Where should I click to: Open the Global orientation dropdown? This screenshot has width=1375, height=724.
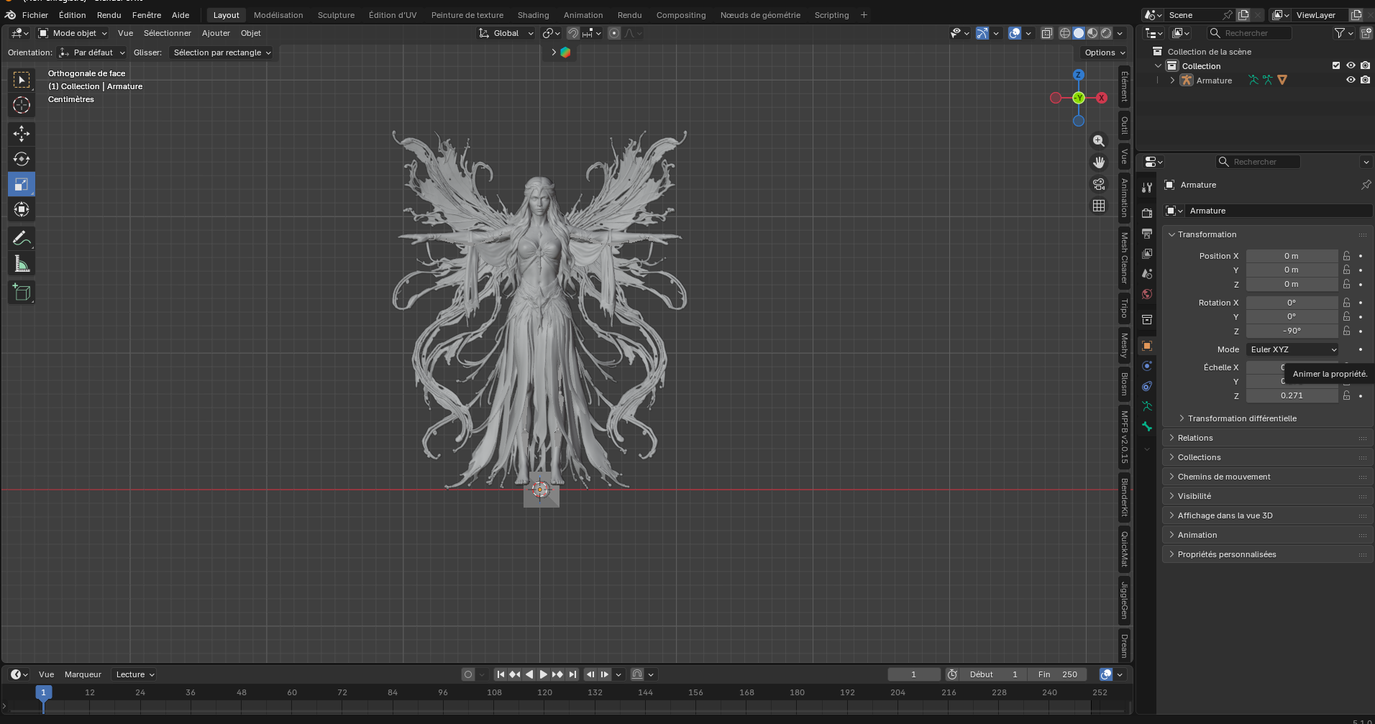pyautogui.click(x=506, y=33)
